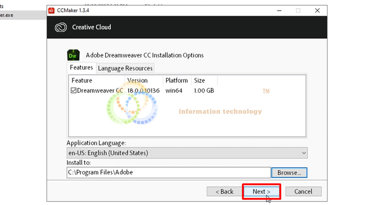Select the Features tab
Screen dimensions: 374x205
pyautogui.click(x=81, y=68)
